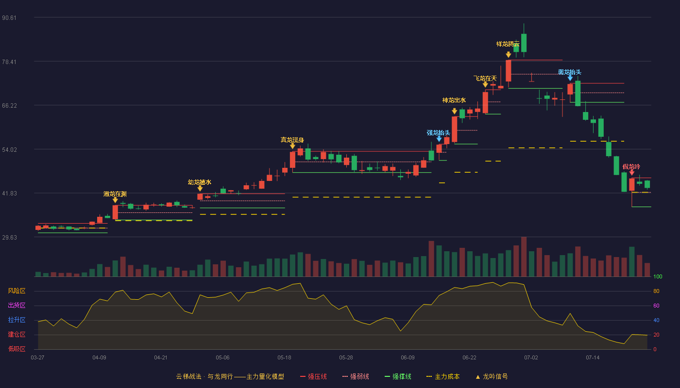The image size is (680, 388).
Task: Click the tallest red volume bar
Action: [x=524, y=257]
